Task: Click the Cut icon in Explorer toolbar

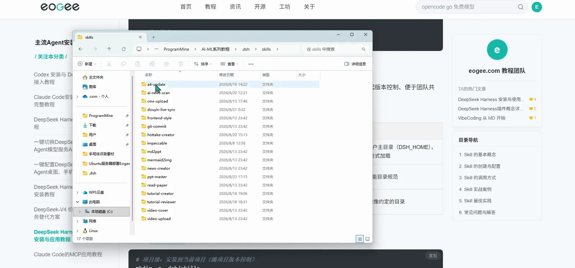Action: click(109, 64)
